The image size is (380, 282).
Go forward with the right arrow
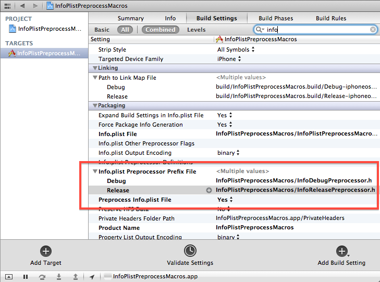click(x=35, y=6)
